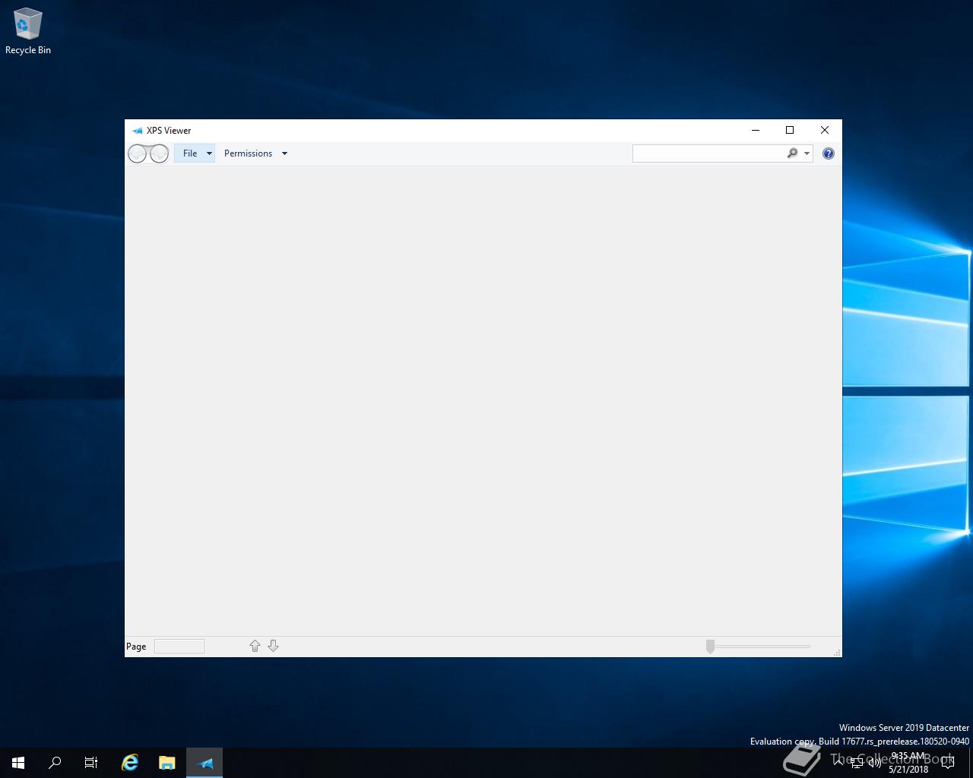Open taskbar search magnifier

point(55,763)
